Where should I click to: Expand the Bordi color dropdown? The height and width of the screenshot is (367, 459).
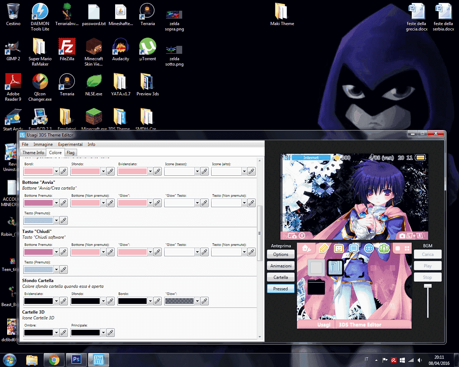[56, 171]
